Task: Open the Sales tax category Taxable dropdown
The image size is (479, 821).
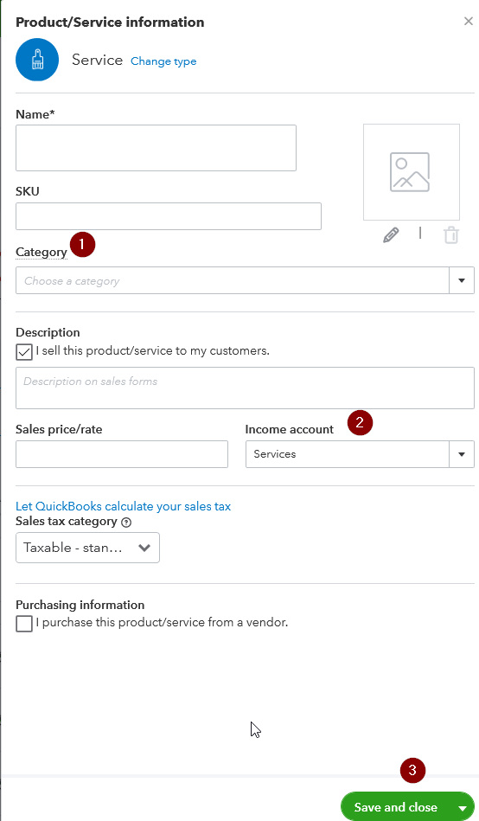Action: pyautogui.click(x=87, y=548)
